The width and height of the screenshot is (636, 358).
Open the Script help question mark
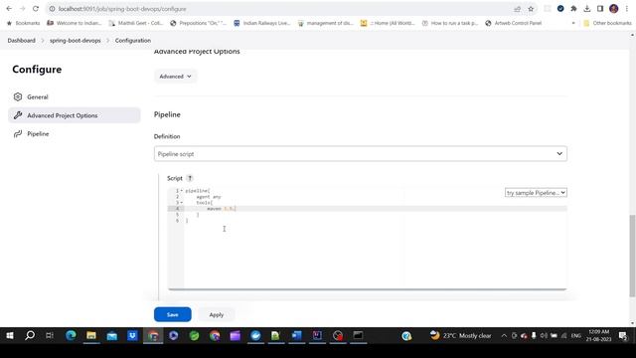pos(190,178)
